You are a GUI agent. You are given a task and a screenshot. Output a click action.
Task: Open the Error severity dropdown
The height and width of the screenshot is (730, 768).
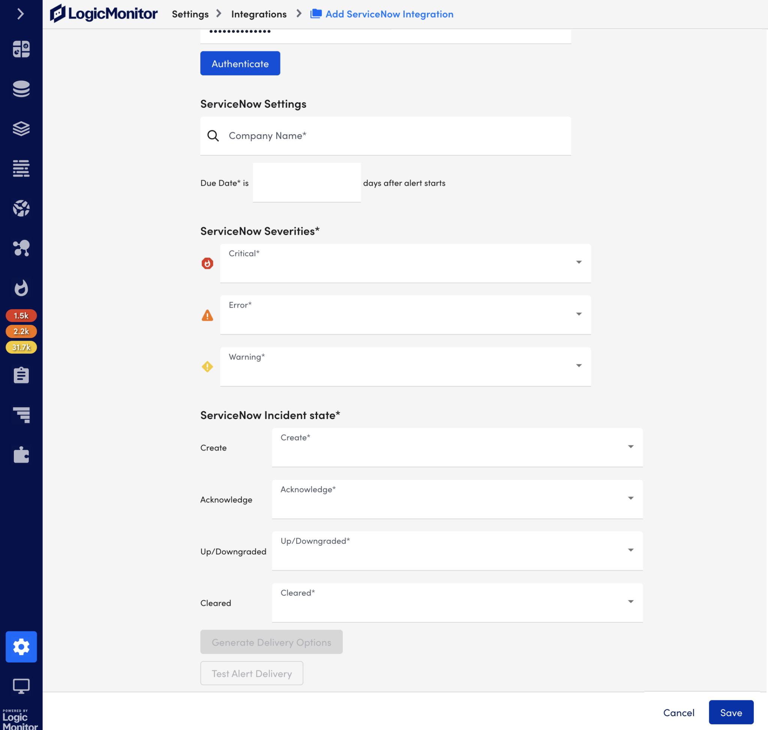(x=579, y=314)
